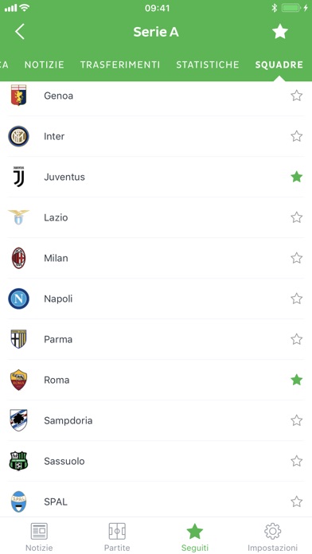
Task: Unfollow Juventus via green star
Action: pos(296,177)
